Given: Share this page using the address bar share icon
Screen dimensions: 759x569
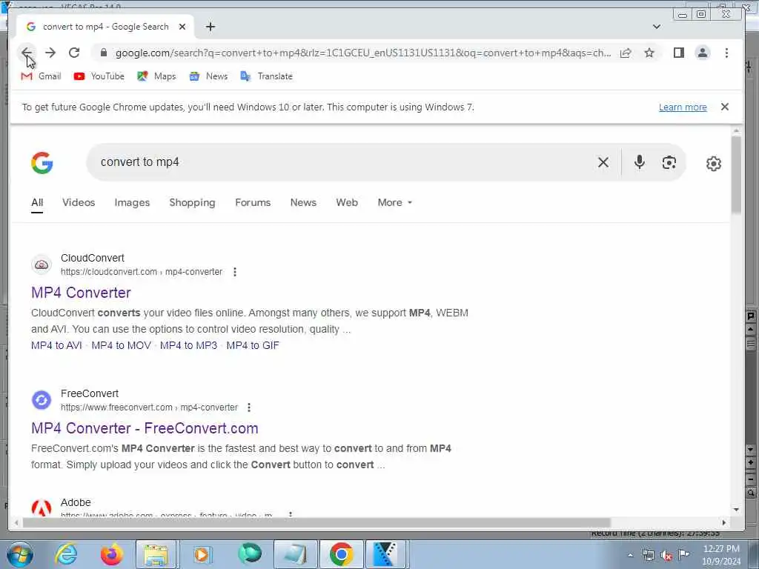Looking at the screenshot, I should (626, 53).
